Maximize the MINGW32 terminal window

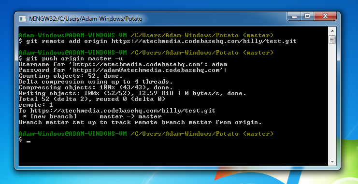(x=307, y=16)
